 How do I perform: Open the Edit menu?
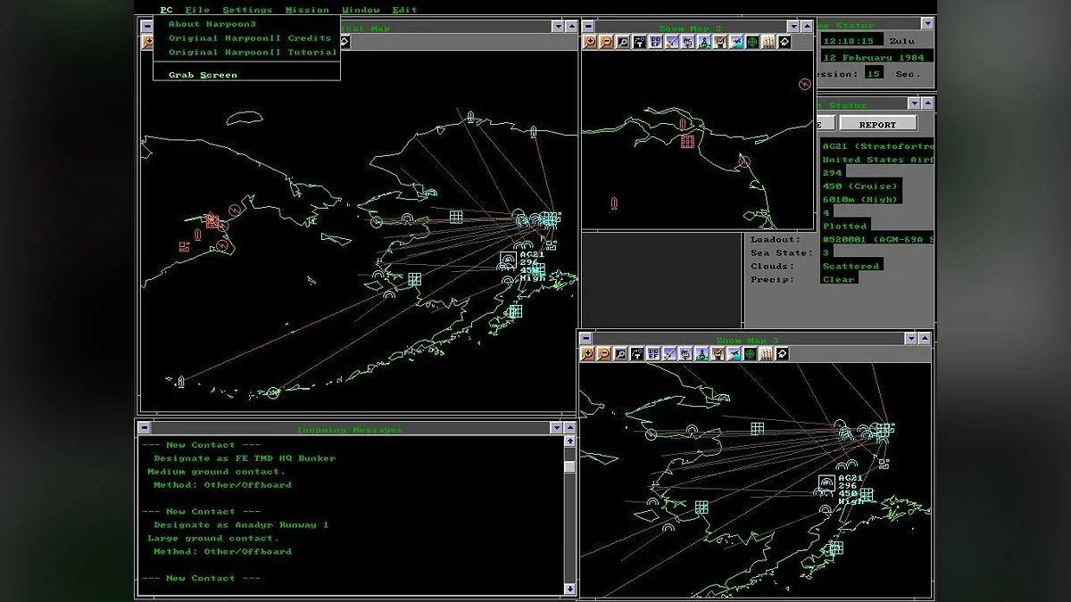[x=404, y=10]
